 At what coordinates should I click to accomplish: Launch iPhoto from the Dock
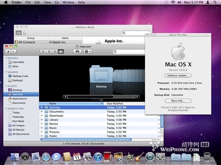coord(119,157)
